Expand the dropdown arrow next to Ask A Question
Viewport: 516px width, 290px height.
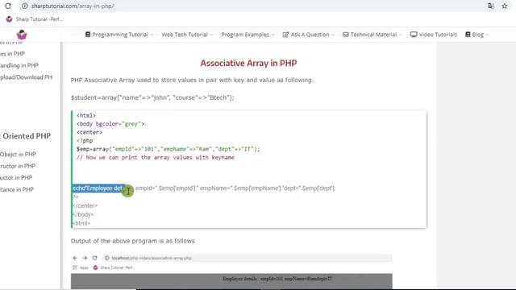point(333,35)
